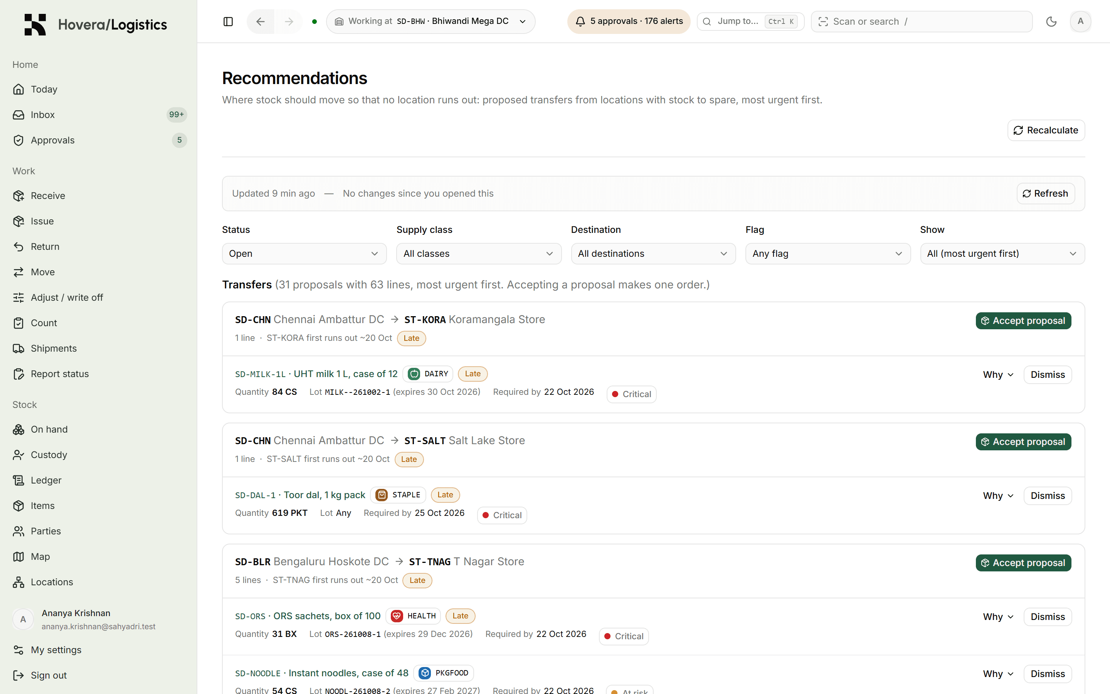The width and height of the screenshot is (1110, 694).
Task: Click the Shipments truck icon
Action: coord(18,349)
